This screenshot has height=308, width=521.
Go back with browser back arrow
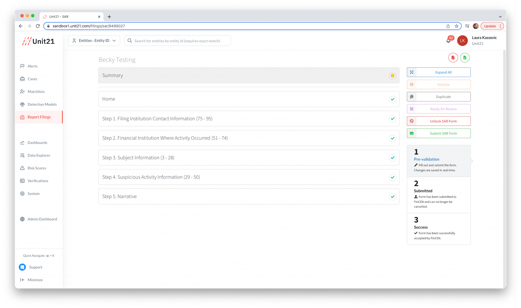(x=21, y=26)
